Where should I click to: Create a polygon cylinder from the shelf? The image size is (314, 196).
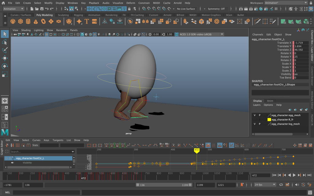point(28,21)
